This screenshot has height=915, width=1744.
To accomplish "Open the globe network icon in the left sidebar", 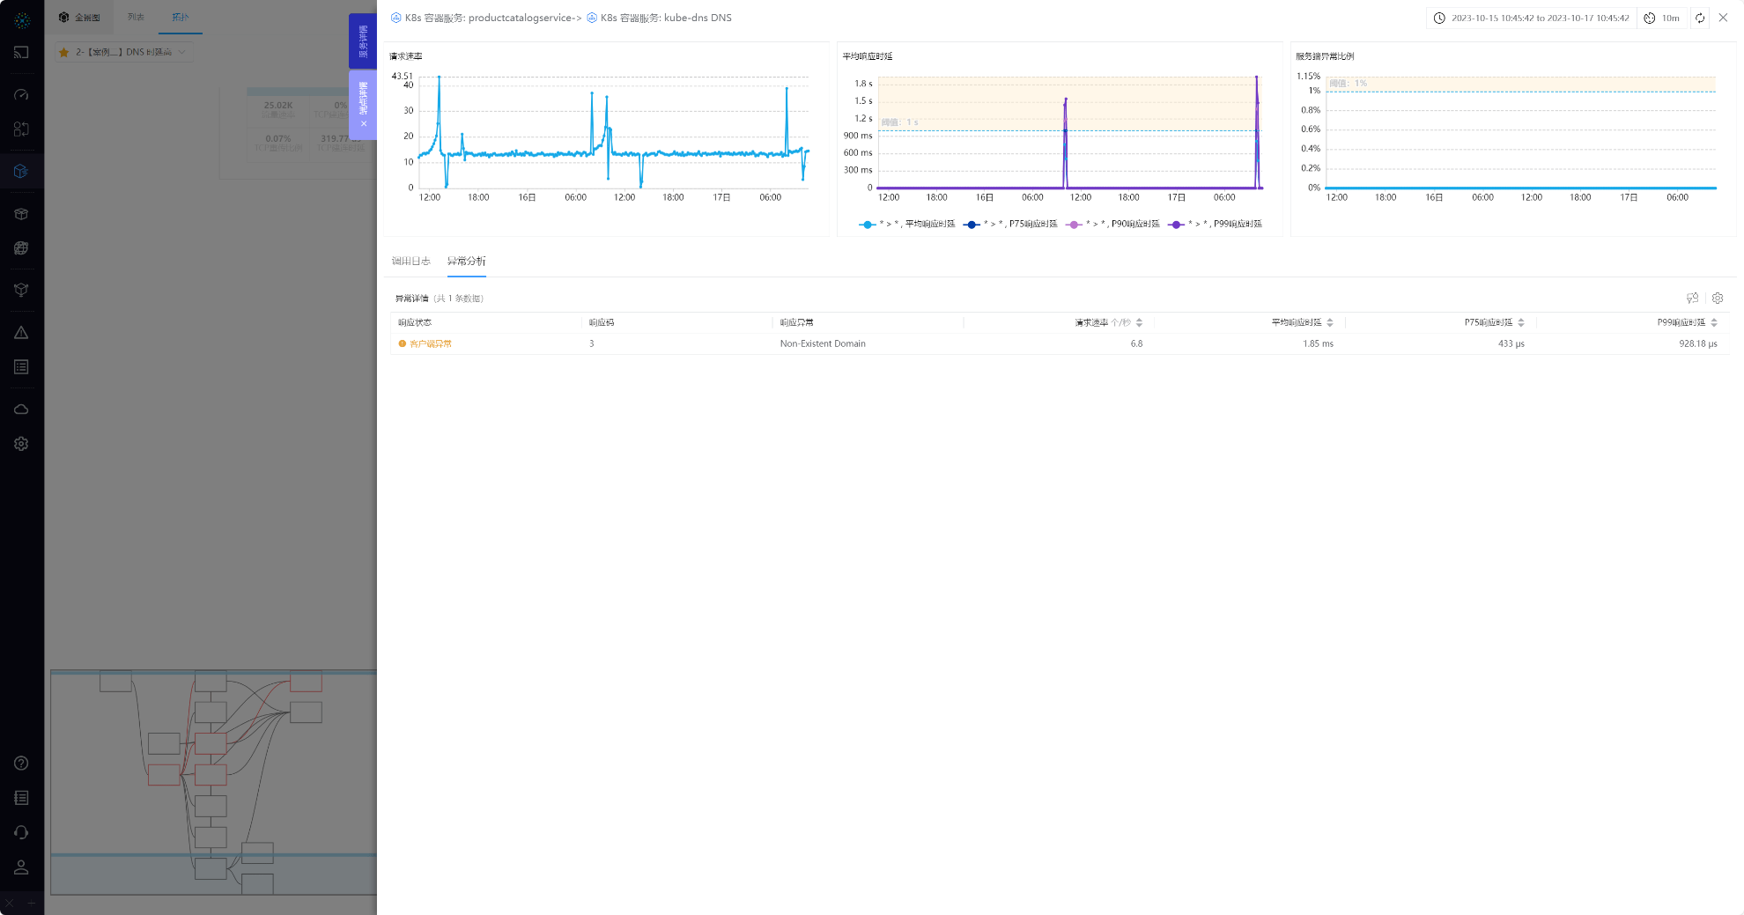I will [21, 248].
